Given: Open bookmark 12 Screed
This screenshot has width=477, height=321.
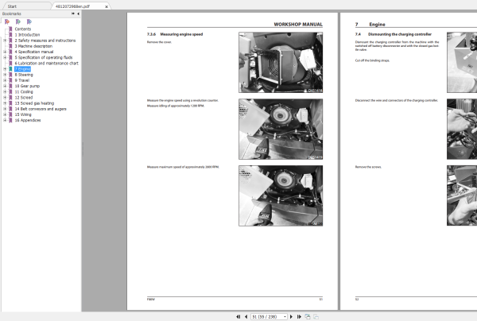Looking at the screenshot, I should coord(24,98).
